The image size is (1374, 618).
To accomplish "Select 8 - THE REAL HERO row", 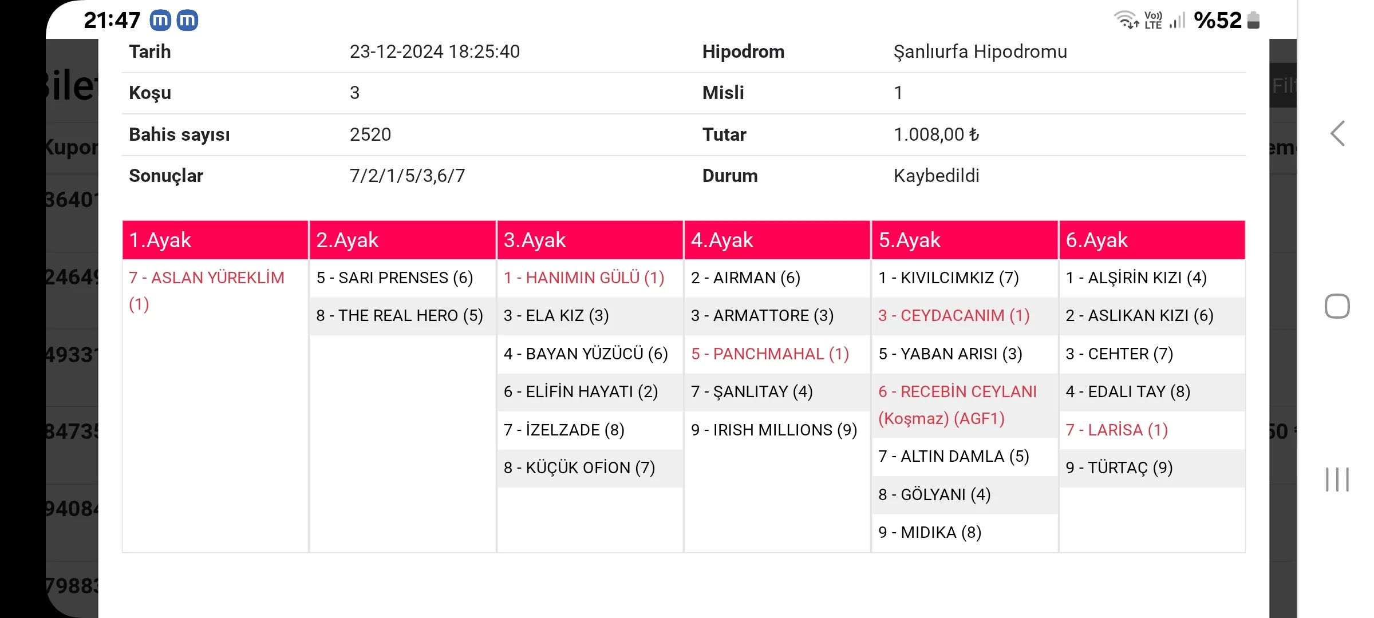I will pos(400,316).
